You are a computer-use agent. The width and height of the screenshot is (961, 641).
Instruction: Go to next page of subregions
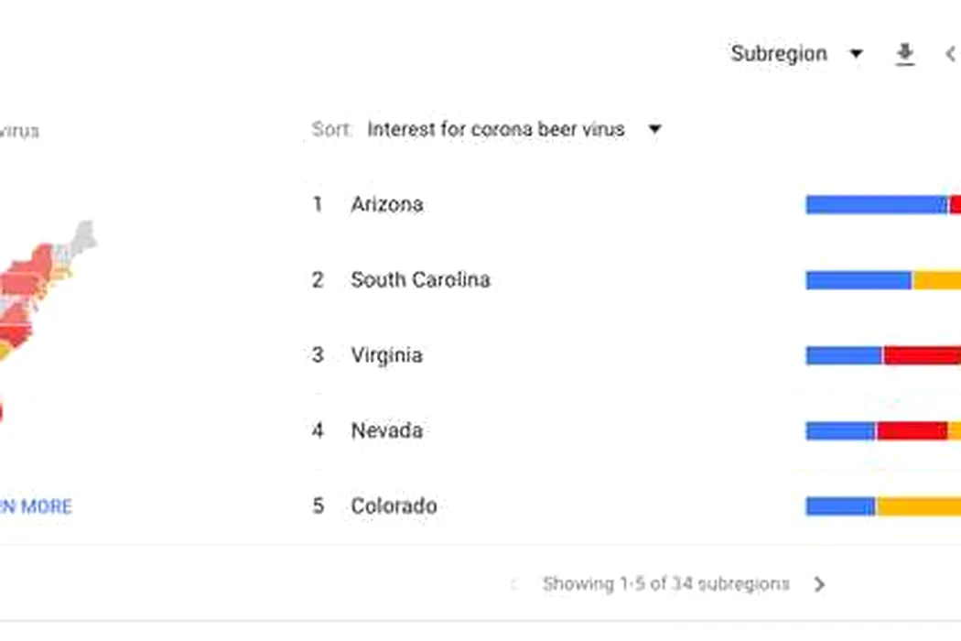819,584
